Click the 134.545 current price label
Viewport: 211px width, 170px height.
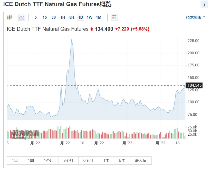195,85
